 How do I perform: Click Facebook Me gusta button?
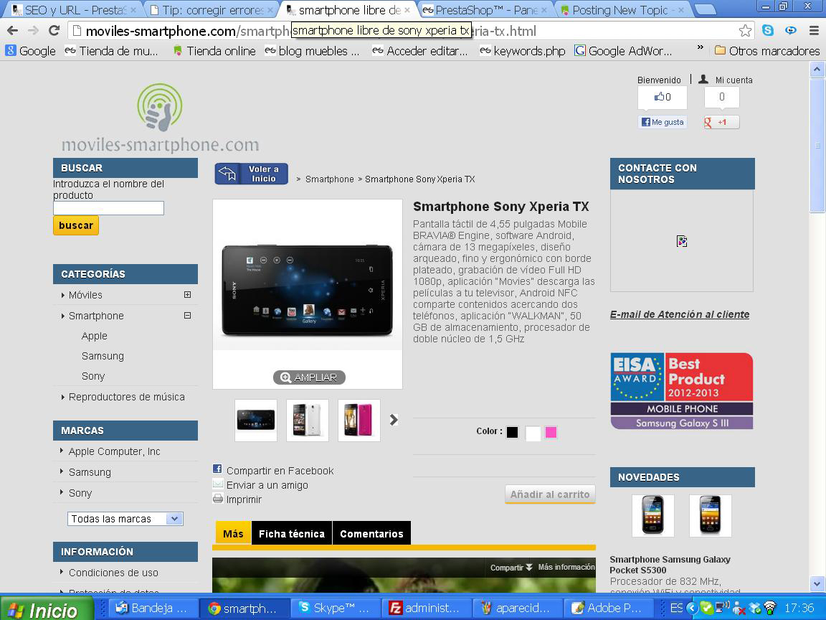click(663, 122)
